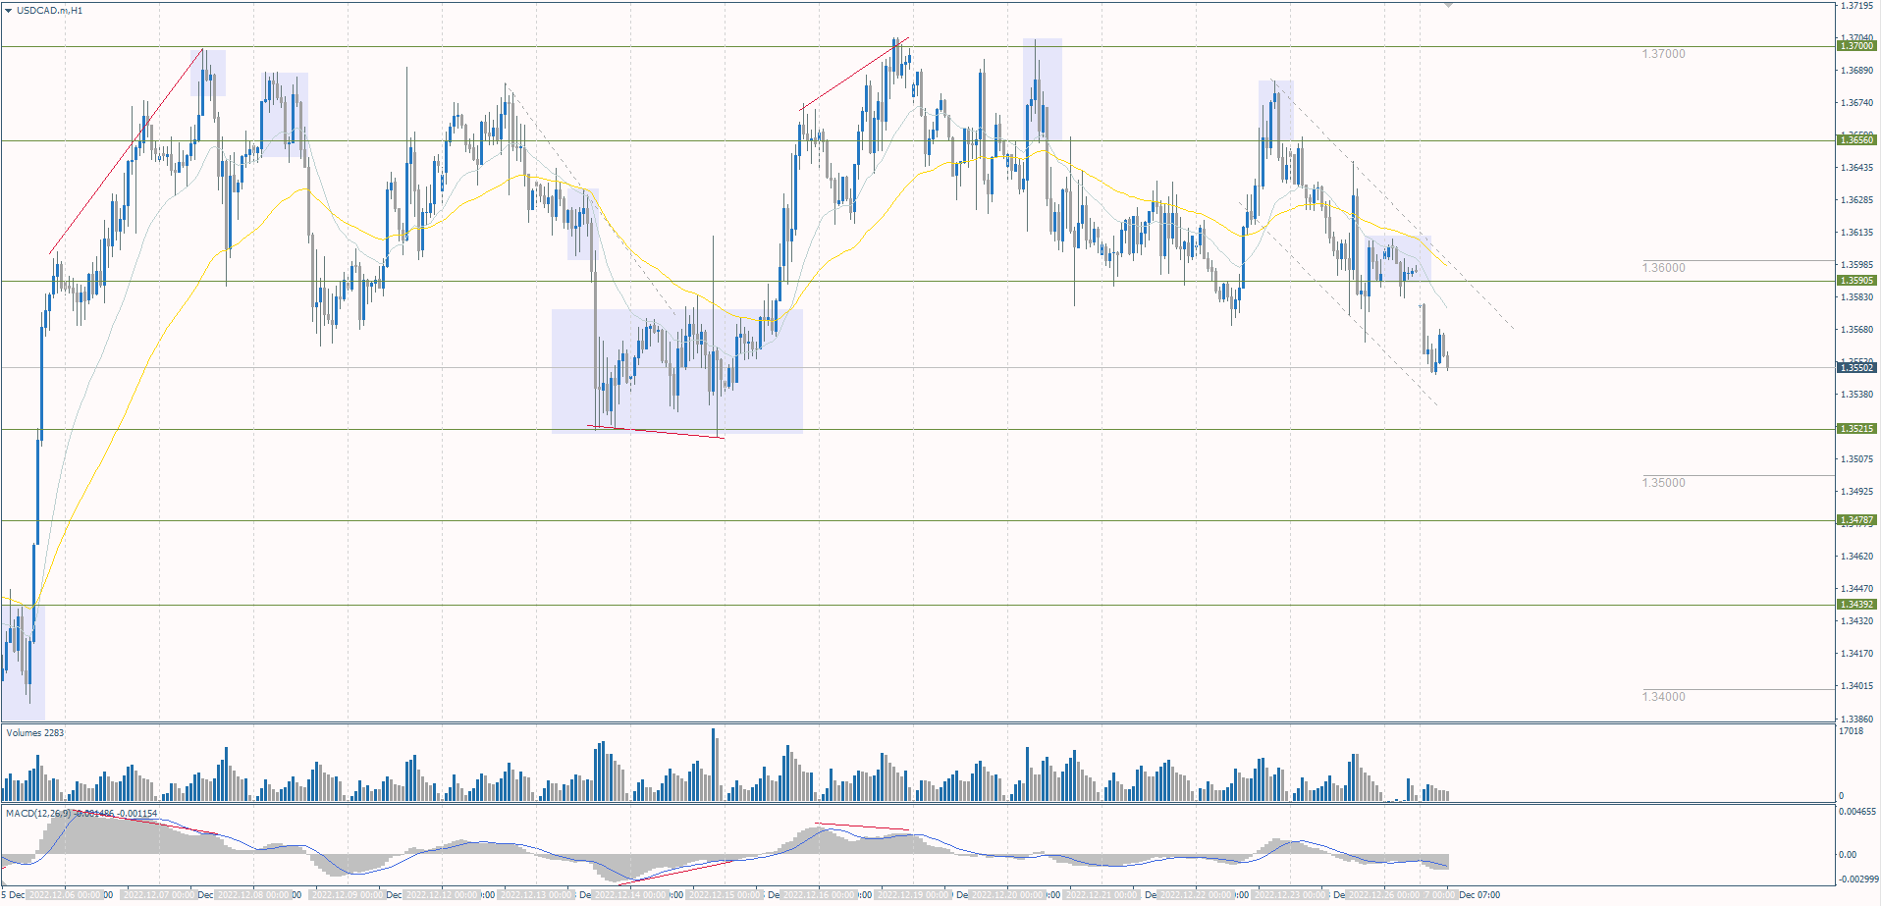Click the 2022.12.13 00:00 date label
Screen dimensions: 1881x906
(x=536, y=895)
